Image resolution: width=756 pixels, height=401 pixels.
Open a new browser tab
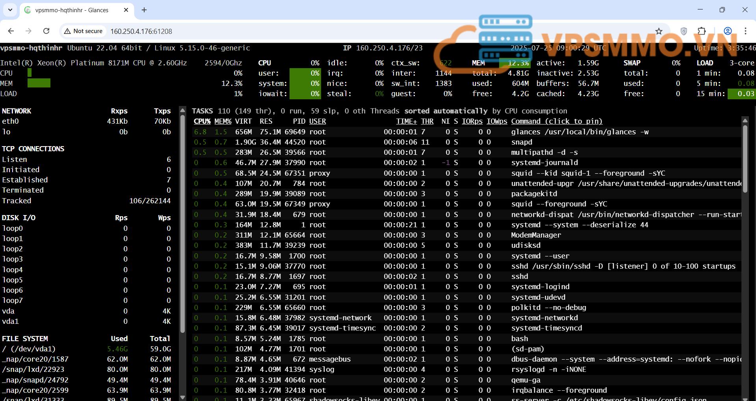[x=144, y=10]
